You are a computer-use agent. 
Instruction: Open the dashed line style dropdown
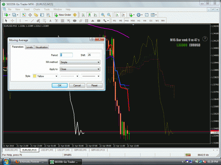69,76
